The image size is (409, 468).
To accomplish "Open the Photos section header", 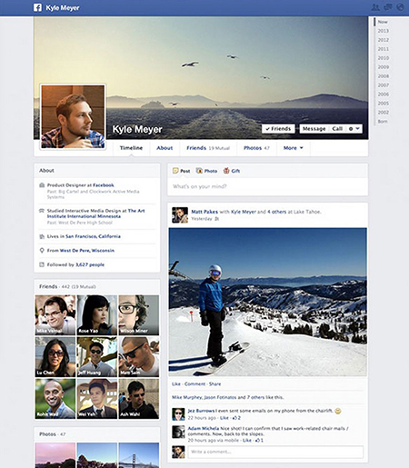I will coord(47,434).
